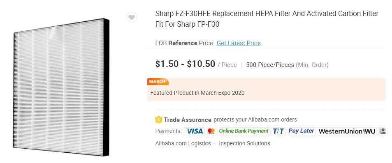Click the $1.50 - $10.50 price text

185,64
